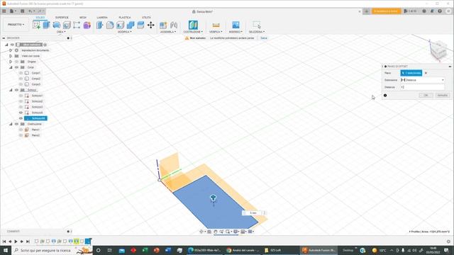Toggle visibility of Corpo2
The height and width of the screenshot is (255, 454).
point(21,79)
